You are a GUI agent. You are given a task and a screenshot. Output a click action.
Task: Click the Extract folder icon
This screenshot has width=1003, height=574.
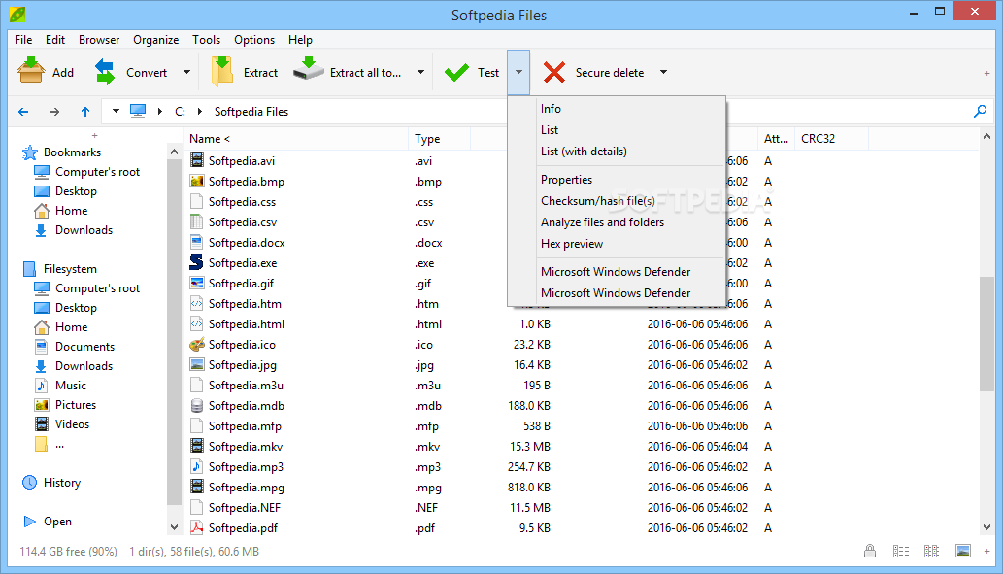(222, 71)
